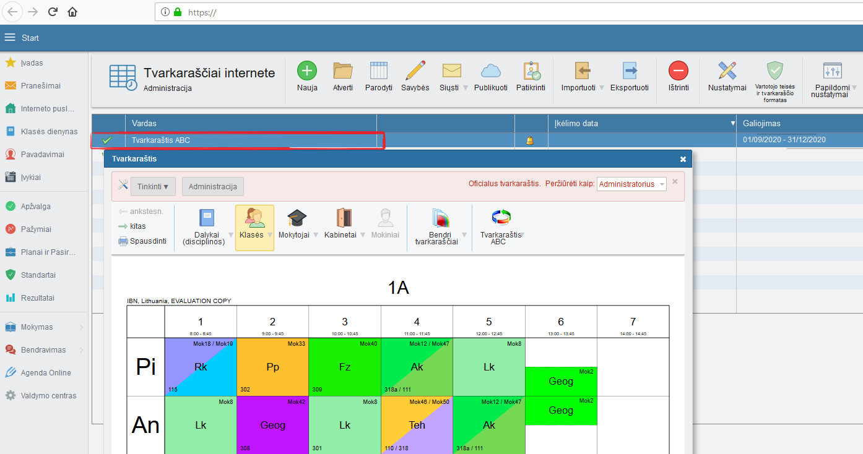Delete using the red Ištrinti icon
Image resolution: width=863 pixels, height=454 pixels.
(678, 71)
